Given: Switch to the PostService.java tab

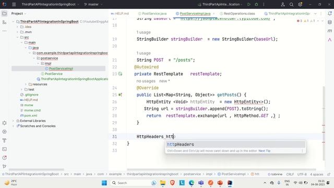Looking at the screenshot, I should point(152,14).
